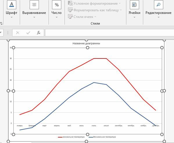Click the fx insert function icon

(x=39, y=33)
